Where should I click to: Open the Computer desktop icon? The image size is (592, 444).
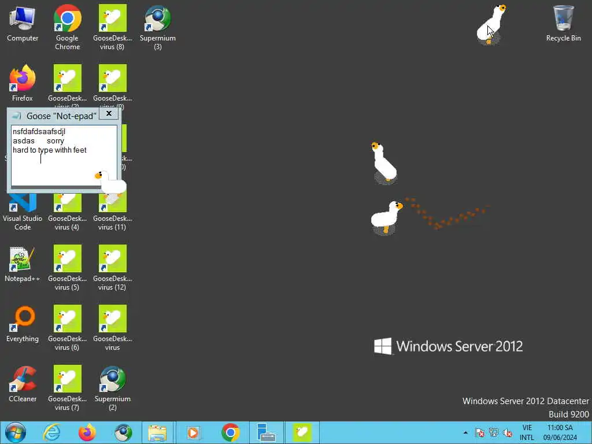pyautogui.click(x=23, y=23)
